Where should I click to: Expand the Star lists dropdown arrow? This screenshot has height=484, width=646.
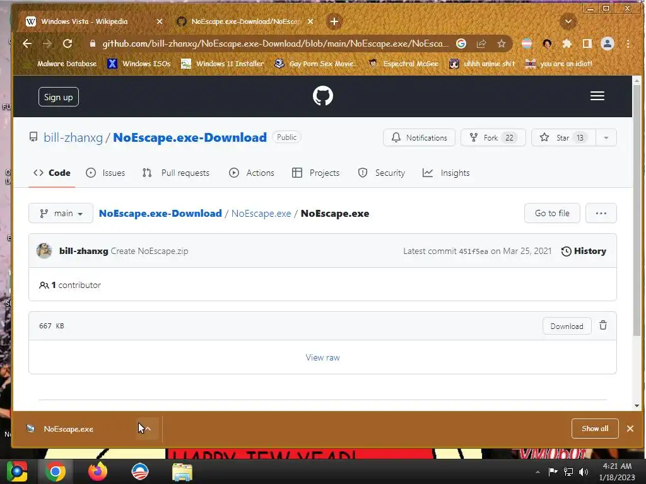[x=606, y=138]
